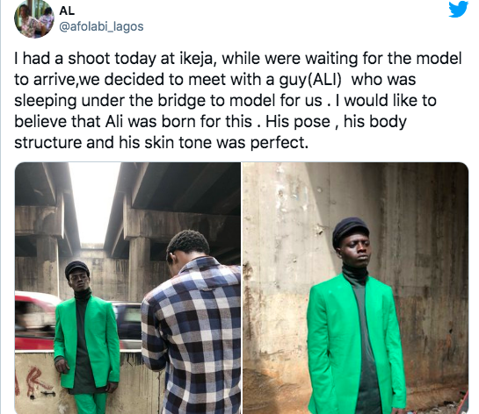The image size is (479, 414).
Task: Click the blue Twitter bird logo
Action: click(458, 9)
